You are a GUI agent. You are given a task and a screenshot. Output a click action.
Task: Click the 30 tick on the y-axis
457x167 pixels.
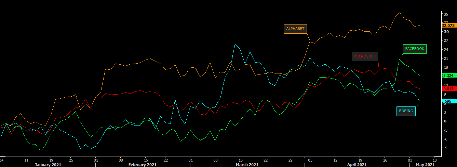click(x=446, y=32)
